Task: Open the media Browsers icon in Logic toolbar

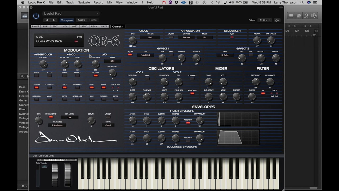Action: coord(314,16)
